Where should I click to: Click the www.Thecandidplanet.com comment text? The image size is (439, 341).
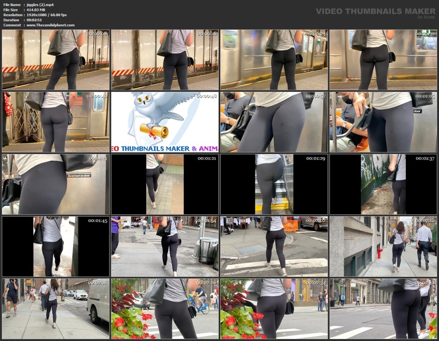[x=50, y=25]
